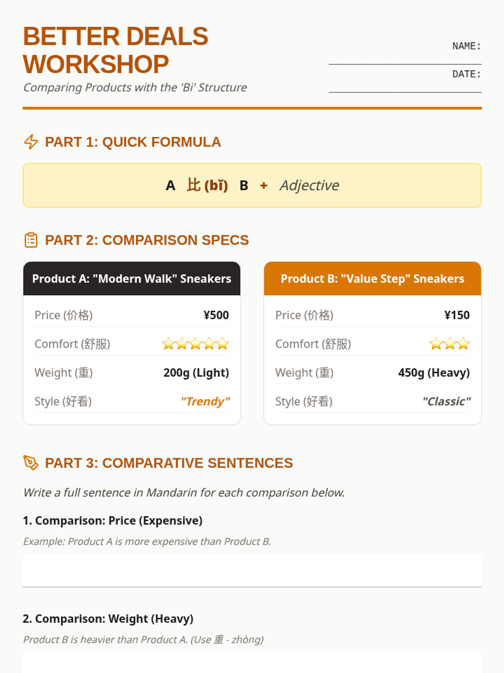Viewport: 504px width, 673px height.
Task: Click the Name input line
Action: click(x=405, y=59)
